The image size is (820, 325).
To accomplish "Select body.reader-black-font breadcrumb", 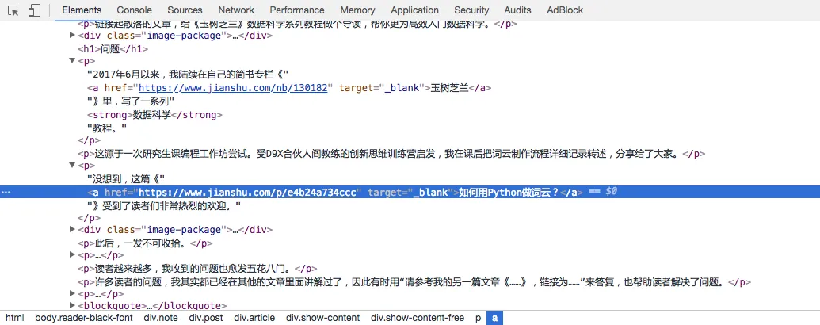I will [84, 318].
